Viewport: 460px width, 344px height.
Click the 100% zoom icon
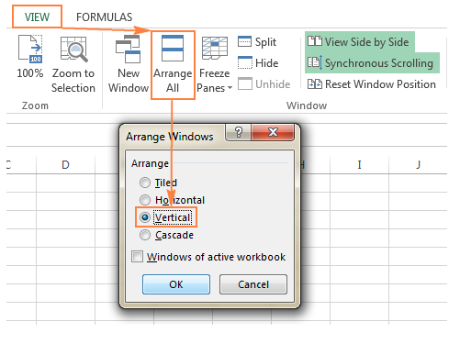click(30, 49)
